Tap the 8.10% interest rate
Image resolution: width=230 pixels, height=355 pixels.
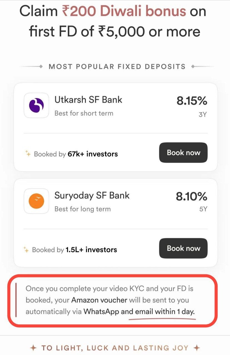coord(192,197)
